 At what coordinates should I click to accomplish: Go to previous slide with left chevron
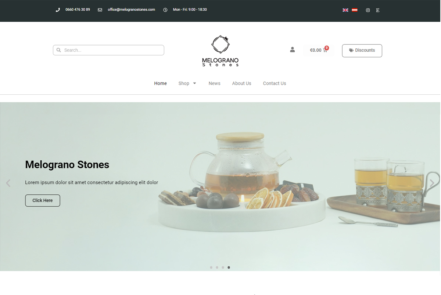(x=8, y=183)
